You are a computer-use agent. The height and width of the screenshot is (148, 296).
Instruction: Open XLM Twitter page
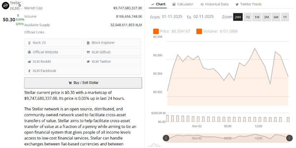(112, 61)
